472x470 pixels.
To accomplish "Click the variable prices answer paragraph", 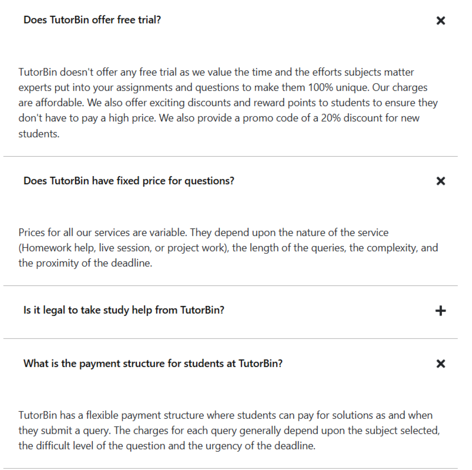I will point(228,248).
